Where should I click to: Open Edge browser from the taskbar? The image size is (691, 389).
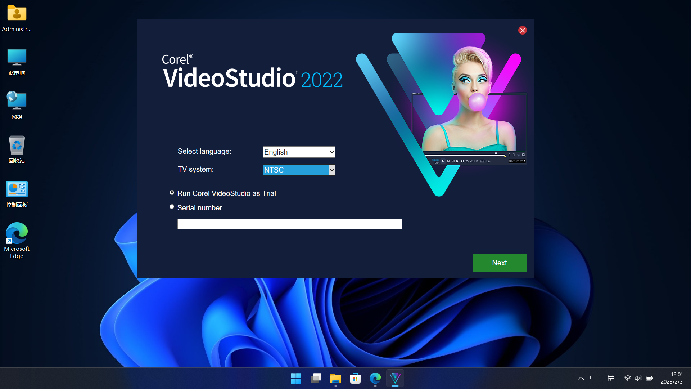click(375, 378)
